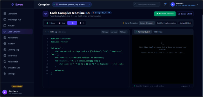203x97 pixels.
Task: Click the 'int main() {' code line
Action: click(x=57, y=48)
